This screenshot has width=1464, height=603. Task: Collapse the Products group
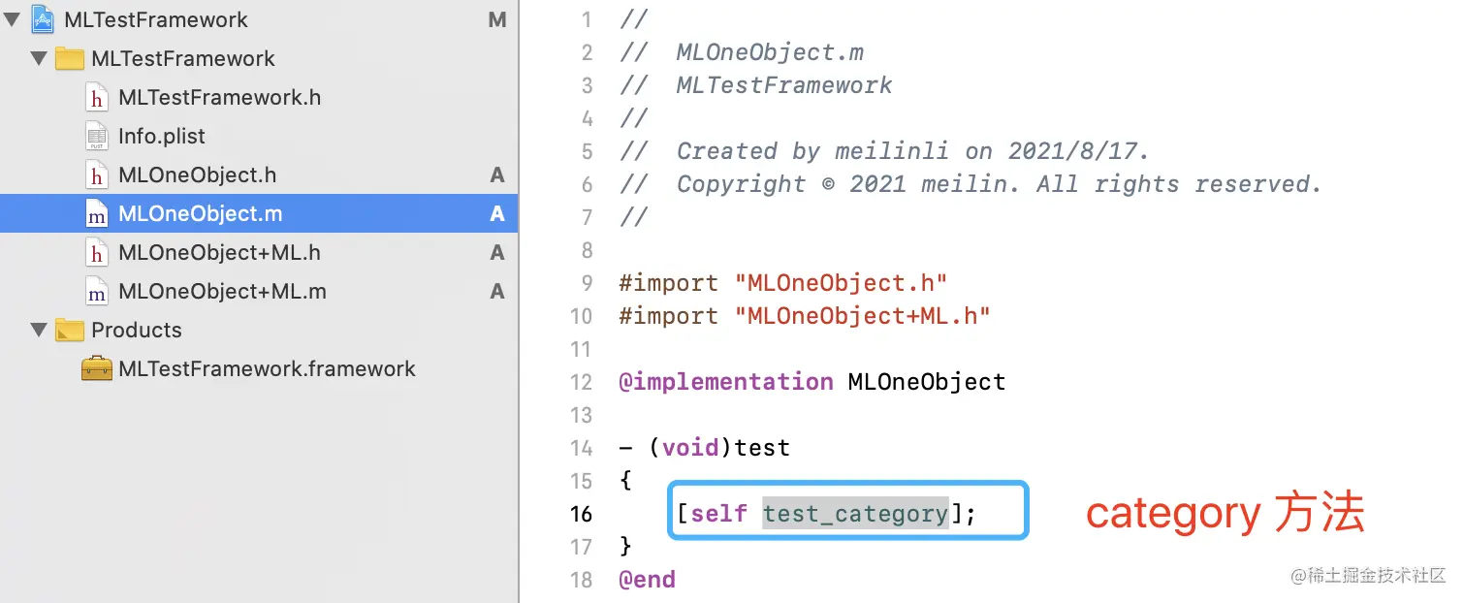pyautogui.click(x=39, y=330)
